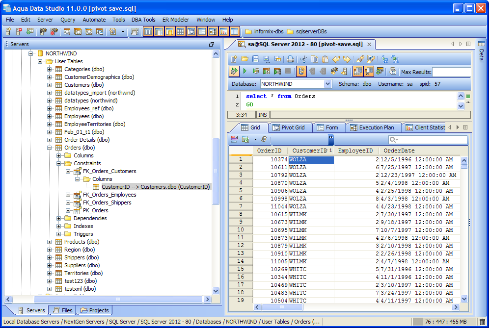The height and width of the screenshot is (328, 489).
Task: Toggle the pivot panel button in main toolbar
Action: 191,31
